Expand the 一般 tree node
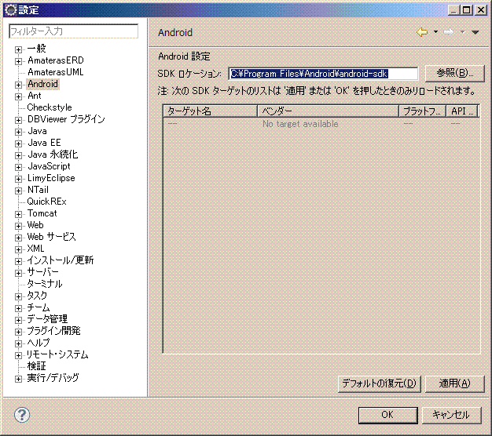This screenshot has width=492, height=436. [18, 49]
